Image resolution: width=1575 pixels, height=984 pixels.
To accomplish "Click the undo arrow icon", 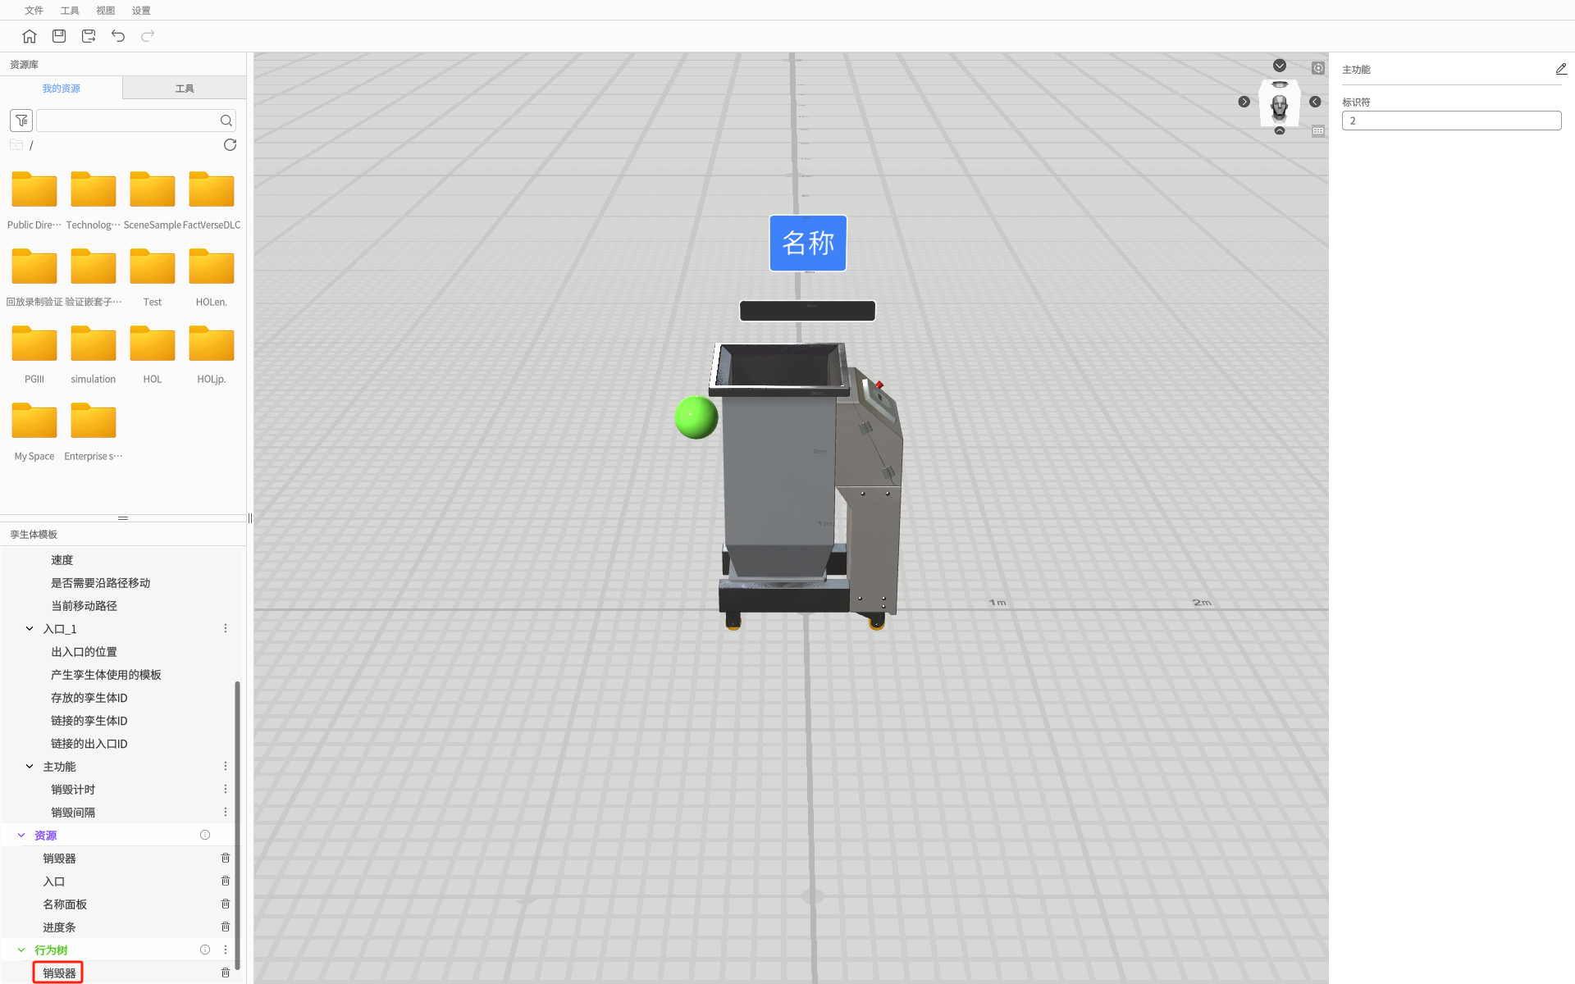I will [118, 36].
